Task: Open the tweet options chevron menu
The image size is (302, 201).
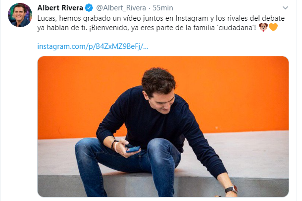Action: coord(285,8)
